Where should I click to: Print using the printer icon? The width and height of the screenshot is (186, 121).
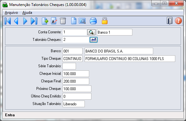[93, 21]
